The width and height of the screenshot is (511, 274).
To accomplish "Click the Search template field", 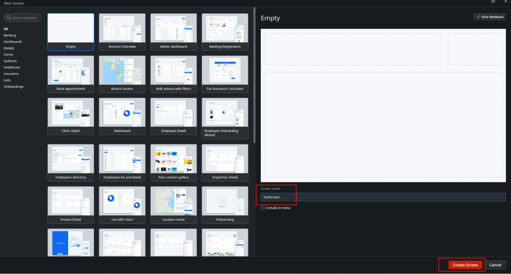I will (24, 18).
